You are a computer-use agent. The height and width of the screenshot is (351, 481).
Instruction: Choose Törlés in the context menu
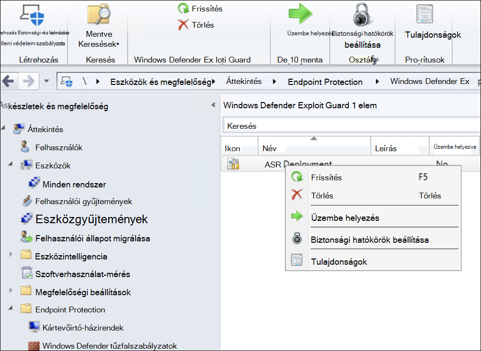pos(373,195)
